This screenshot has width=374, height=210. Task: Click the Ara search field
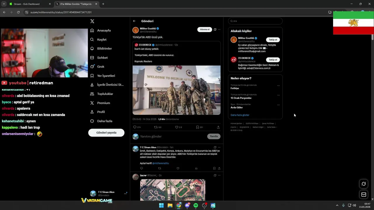255,21
